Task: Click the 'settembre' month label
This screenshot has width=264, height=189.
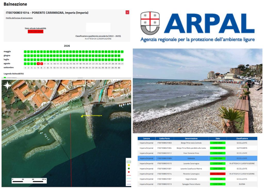Action: coord(9,67)
